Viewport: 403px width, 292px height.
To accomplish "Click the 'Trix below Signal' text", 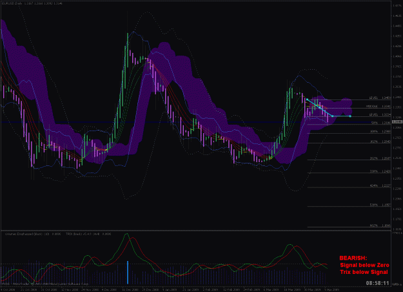I will (364, 272).
